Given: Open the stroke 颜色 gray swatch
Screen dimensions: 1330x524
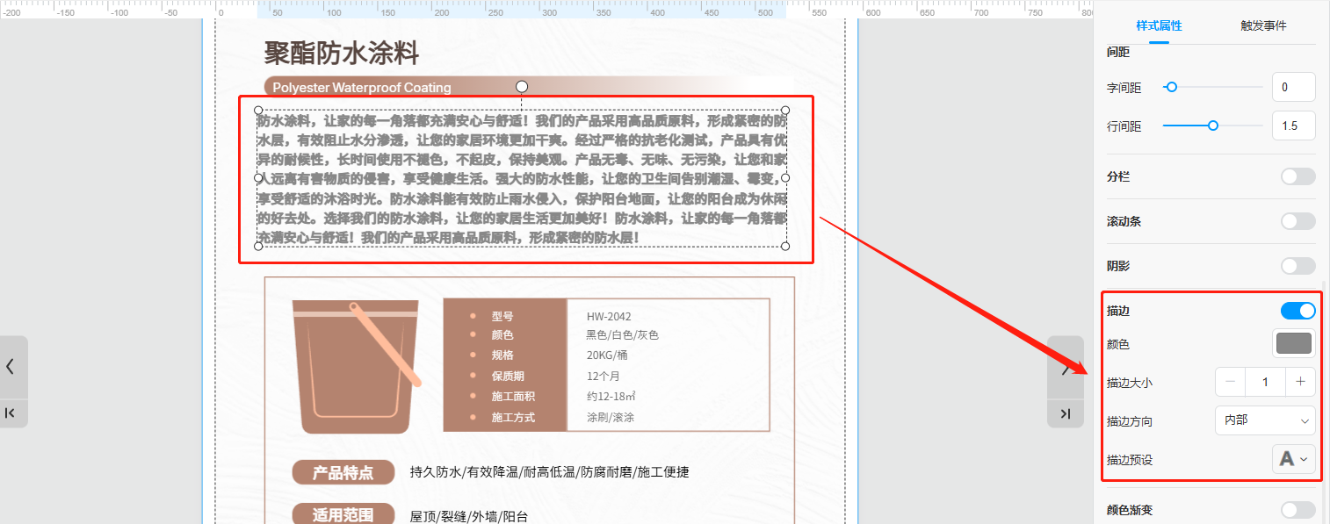Looking at the screenshot, I should [x=1293, y=343].
